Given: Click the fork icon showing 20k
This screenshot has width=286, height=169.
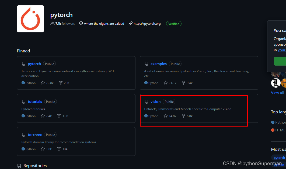Looking at the screenshot, I should 61,83.
